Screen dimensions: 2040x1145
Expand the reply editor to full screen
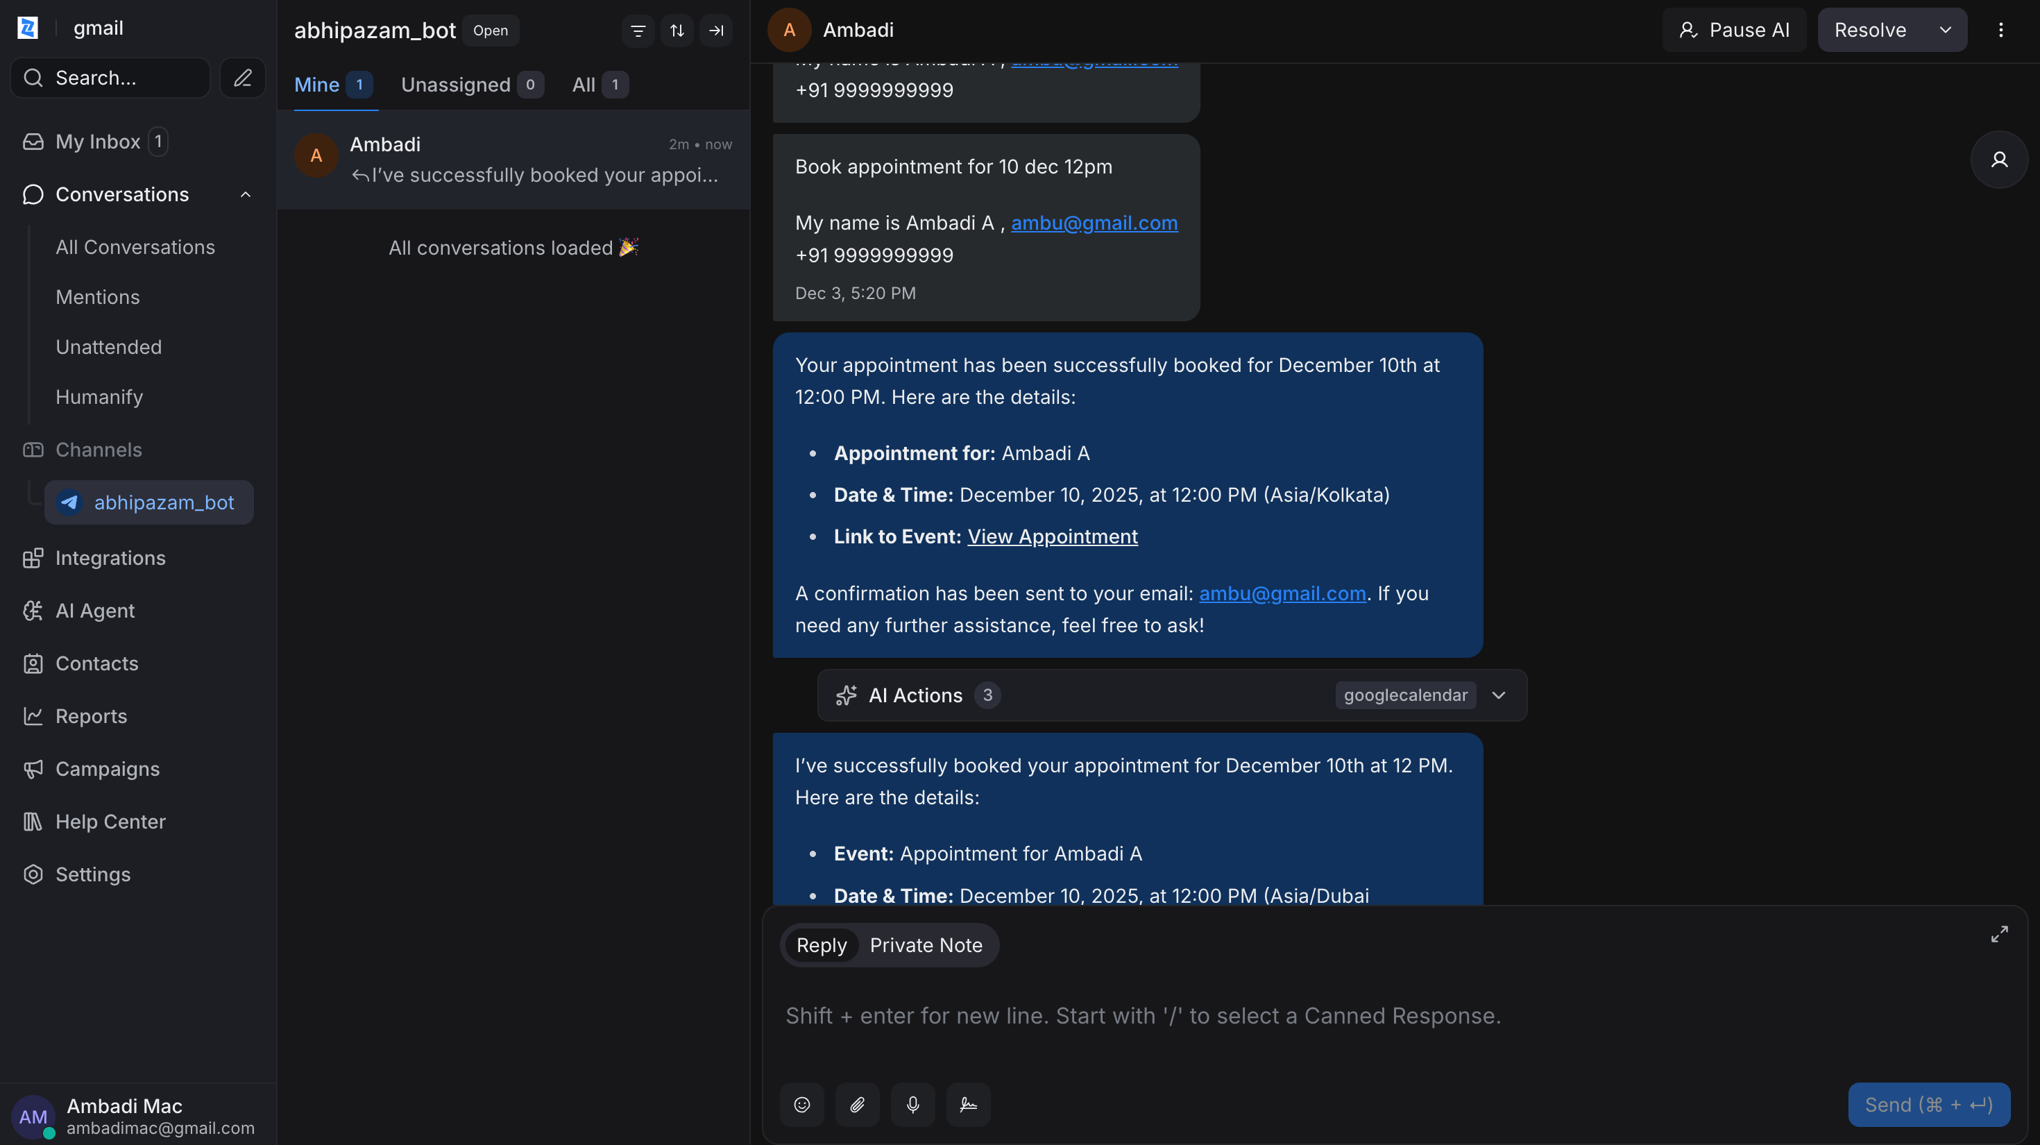(1999, 933)
